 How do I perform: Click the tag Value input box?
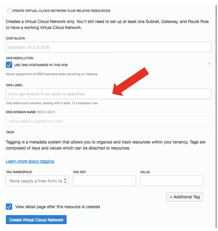(171, 181)
